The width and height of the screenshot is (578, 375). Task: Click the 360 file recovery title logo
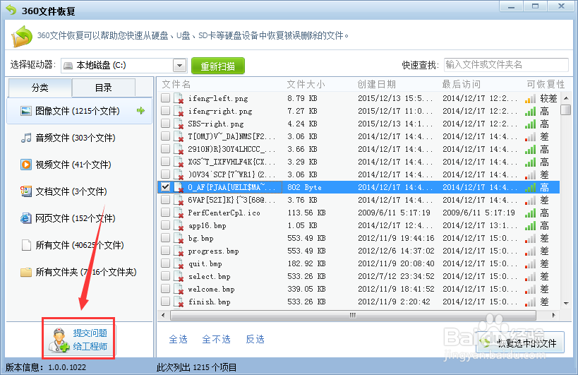click(x=11, y=10)
